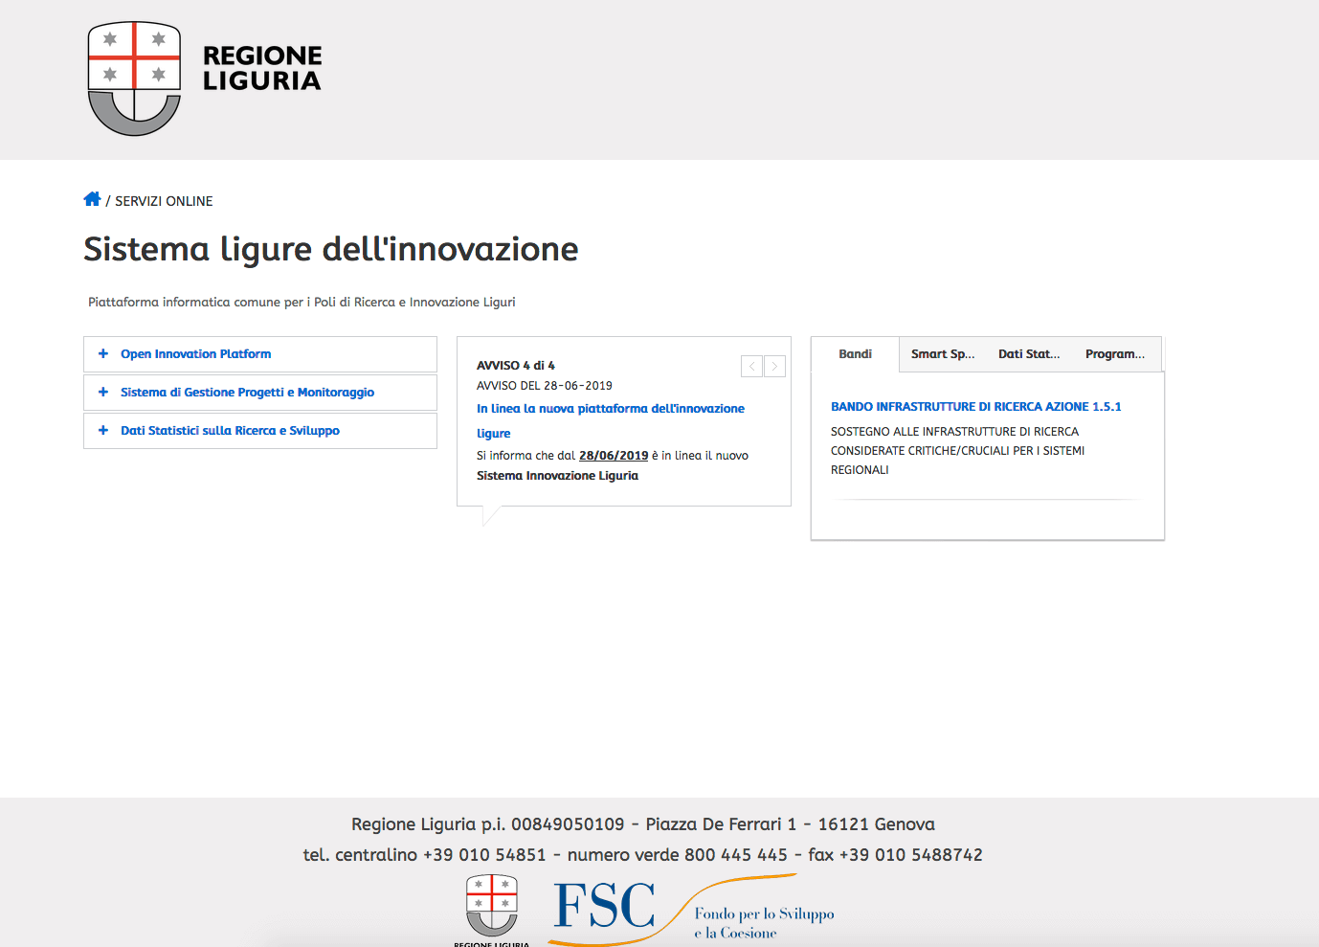1319x947 pixels.
Task: Expand Sistema di Gestione Progetti plus icon
Action: click(x=103, y=393)
